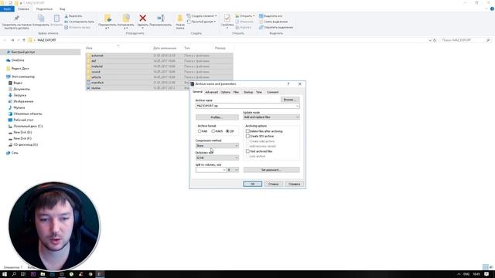Click the Browse... button
The image size is (495, 278).
(x=289, y=100)
